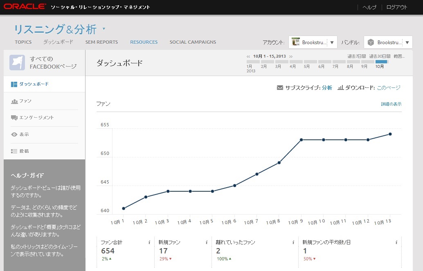Open the SOCIAL CAMPAIGNS tab

coord(193,42)
